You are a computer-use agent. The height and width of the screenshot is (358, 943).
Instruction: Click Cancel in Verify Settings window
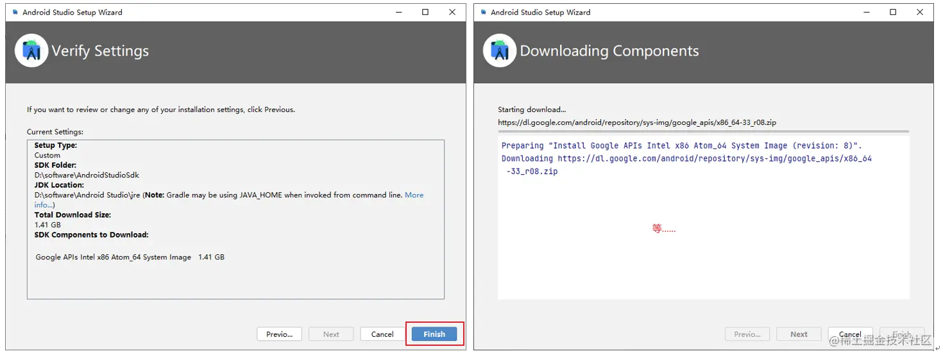pos(382,334)
